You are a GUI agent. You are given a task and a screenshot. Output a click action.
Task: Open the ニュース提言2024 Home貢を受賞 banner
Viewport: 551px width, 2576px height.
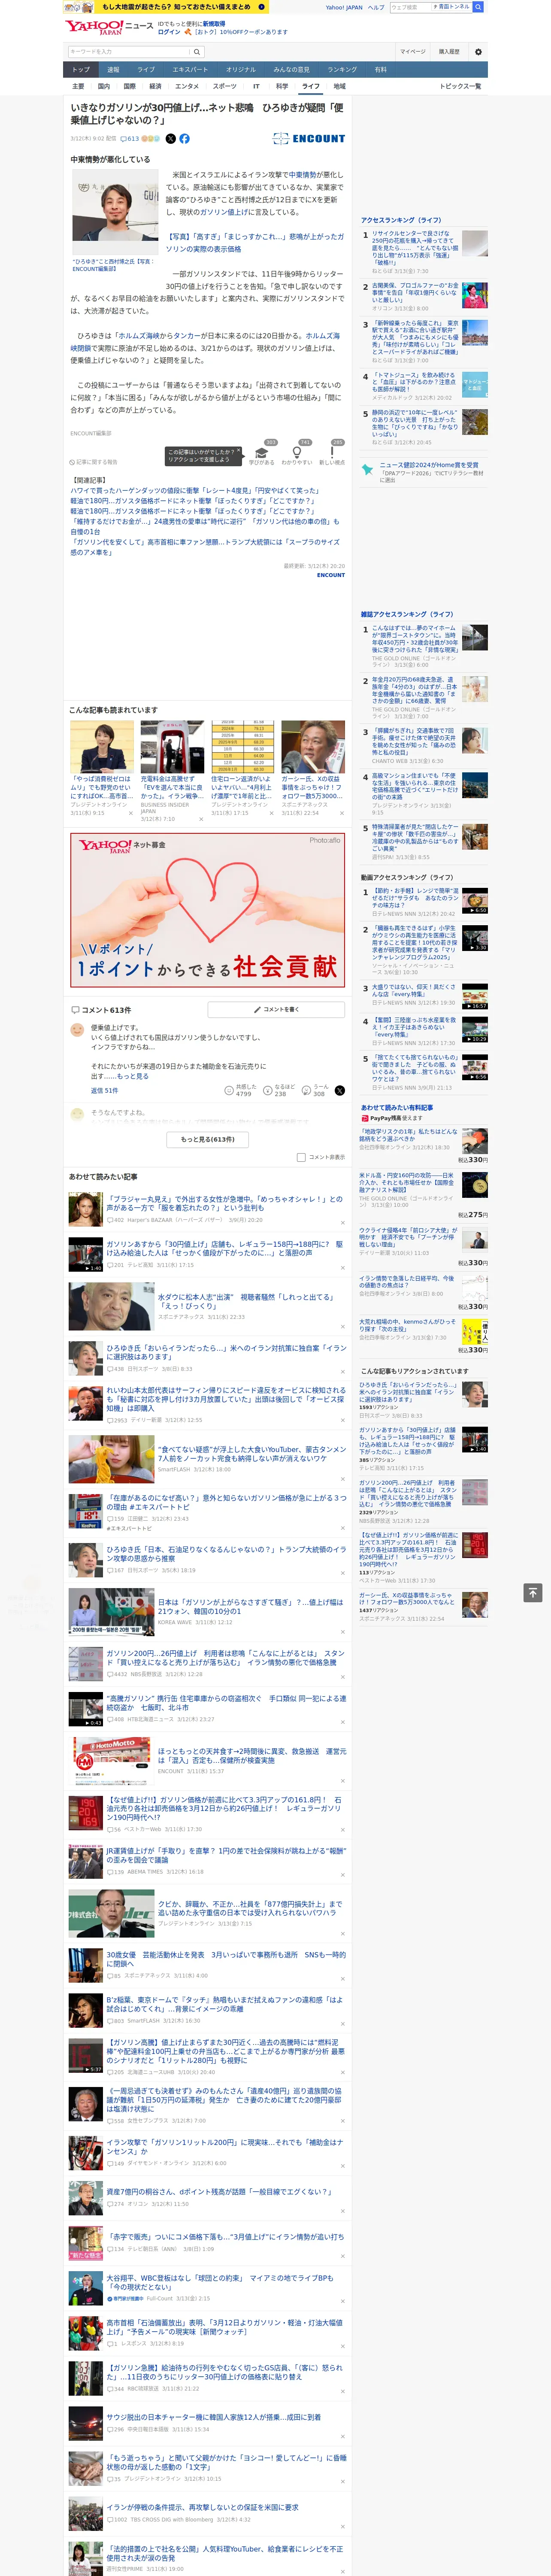coord(424,472)
